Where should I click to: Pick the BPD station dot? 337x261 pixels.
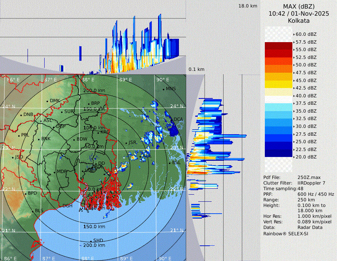coord(26,194)
